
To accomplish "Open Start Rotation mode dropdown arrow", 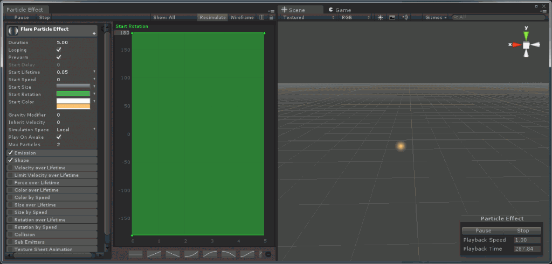I will [x=94, y=94].
